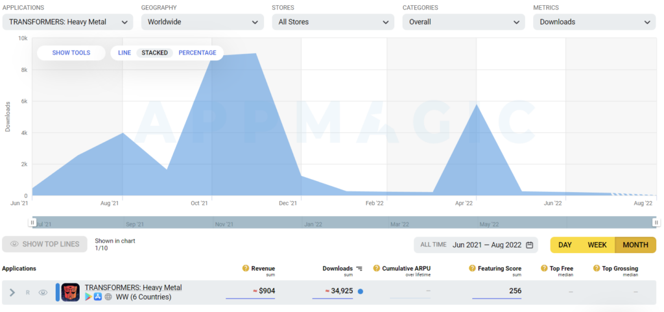Click the SHOW TOP LINES button
This screenshot has width=664, height=312.
click(x=45, y=245)
